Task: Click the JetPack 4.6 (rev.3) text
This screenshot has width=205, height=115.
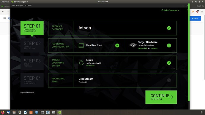Action: 94,63
